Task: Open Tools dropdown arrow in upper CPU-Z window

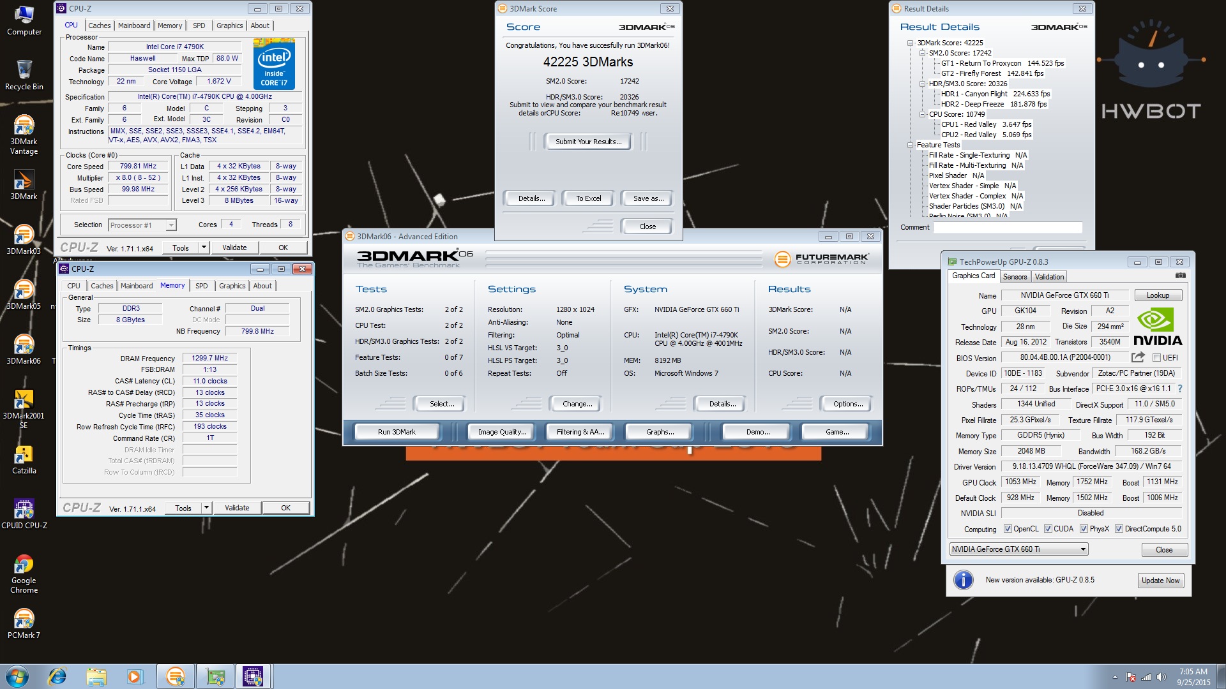Action: pyautogui.click(x=204, y=248)
